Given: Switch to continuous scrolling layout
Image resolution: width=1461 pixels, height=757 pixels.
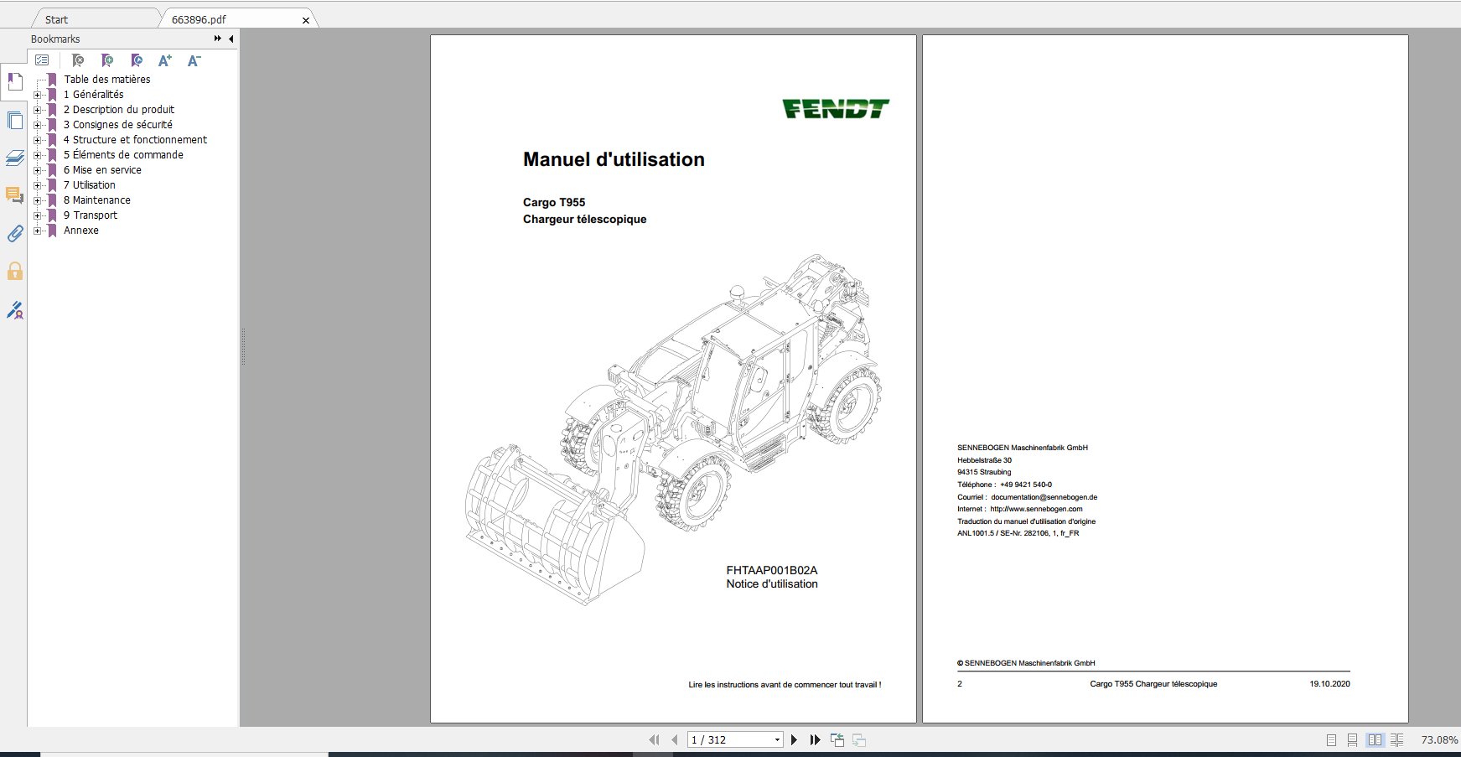Looking at the screenshot, I should pos(1352,739).
